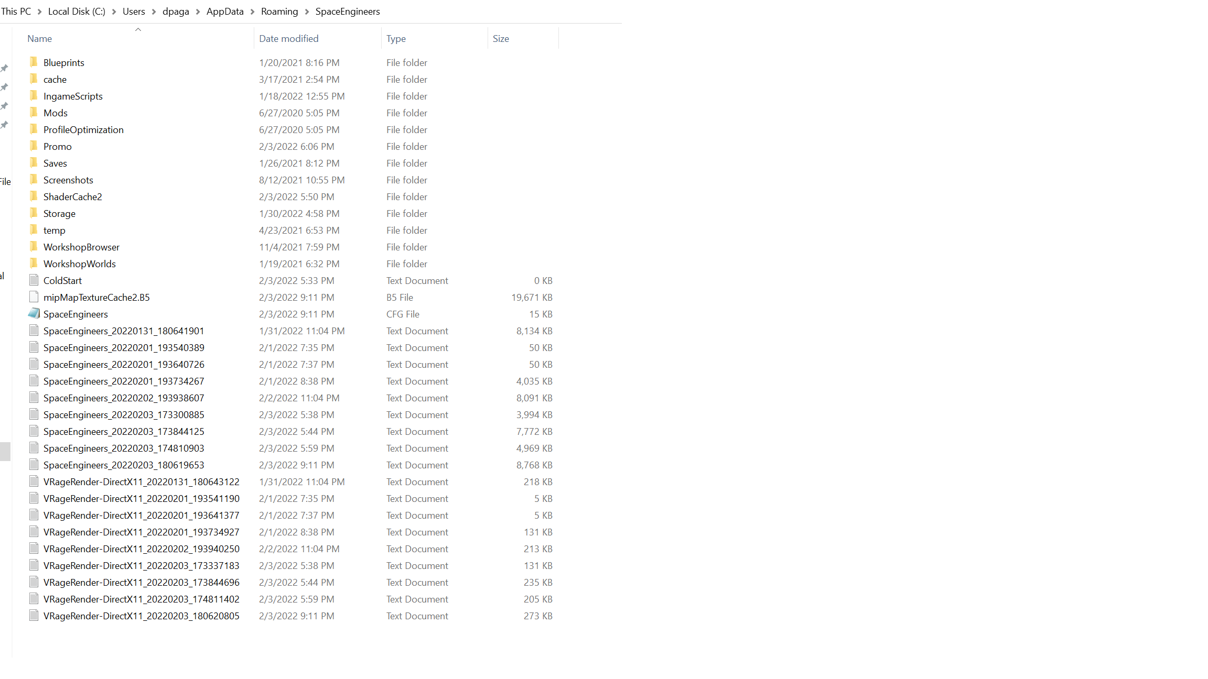Select the Saves folder icon
1208x679 pixels.
[x=34, y=163]
